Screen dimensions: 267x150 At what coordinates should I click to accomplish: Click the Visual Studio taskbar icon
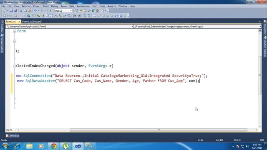click(78, 146)
